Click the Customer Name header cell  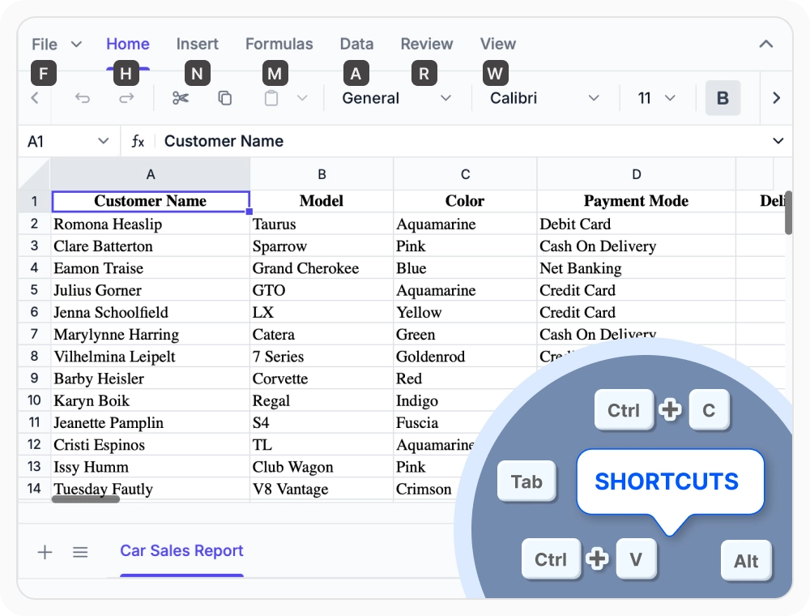point(151,201)
